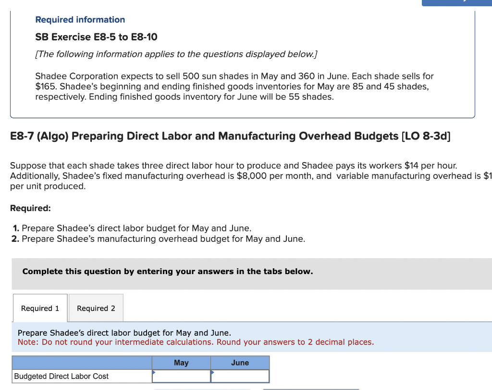
Task: Select the June column header
Action: point(240,363)
